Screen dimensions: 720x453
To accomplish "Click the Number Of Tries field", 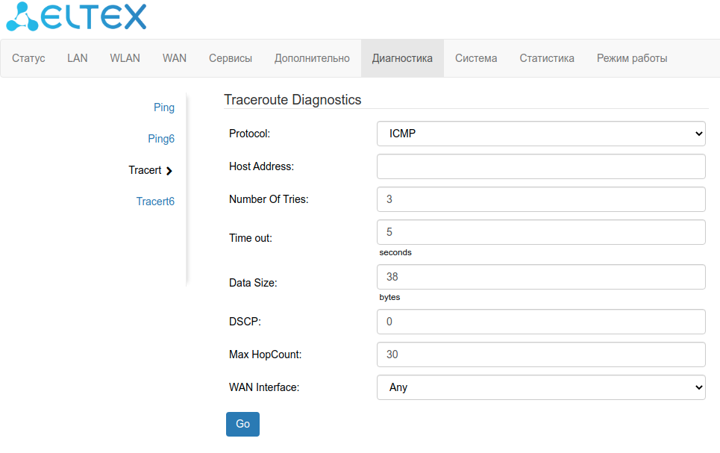I will point(541,199).
